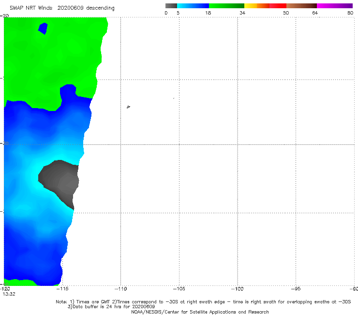Click the longitude axis label "-110"
Image resolution: width=358 pixels, height=315 pixels.
point(120,289)
